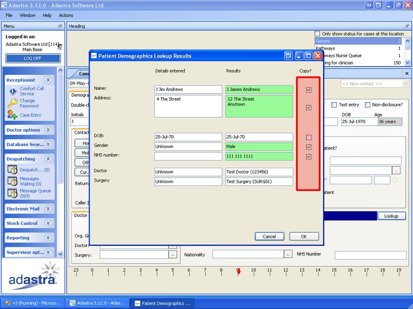Screen dimensions: 413x309
Task: Click the Adastra app icon in title bar
Action: pos(4,5)
